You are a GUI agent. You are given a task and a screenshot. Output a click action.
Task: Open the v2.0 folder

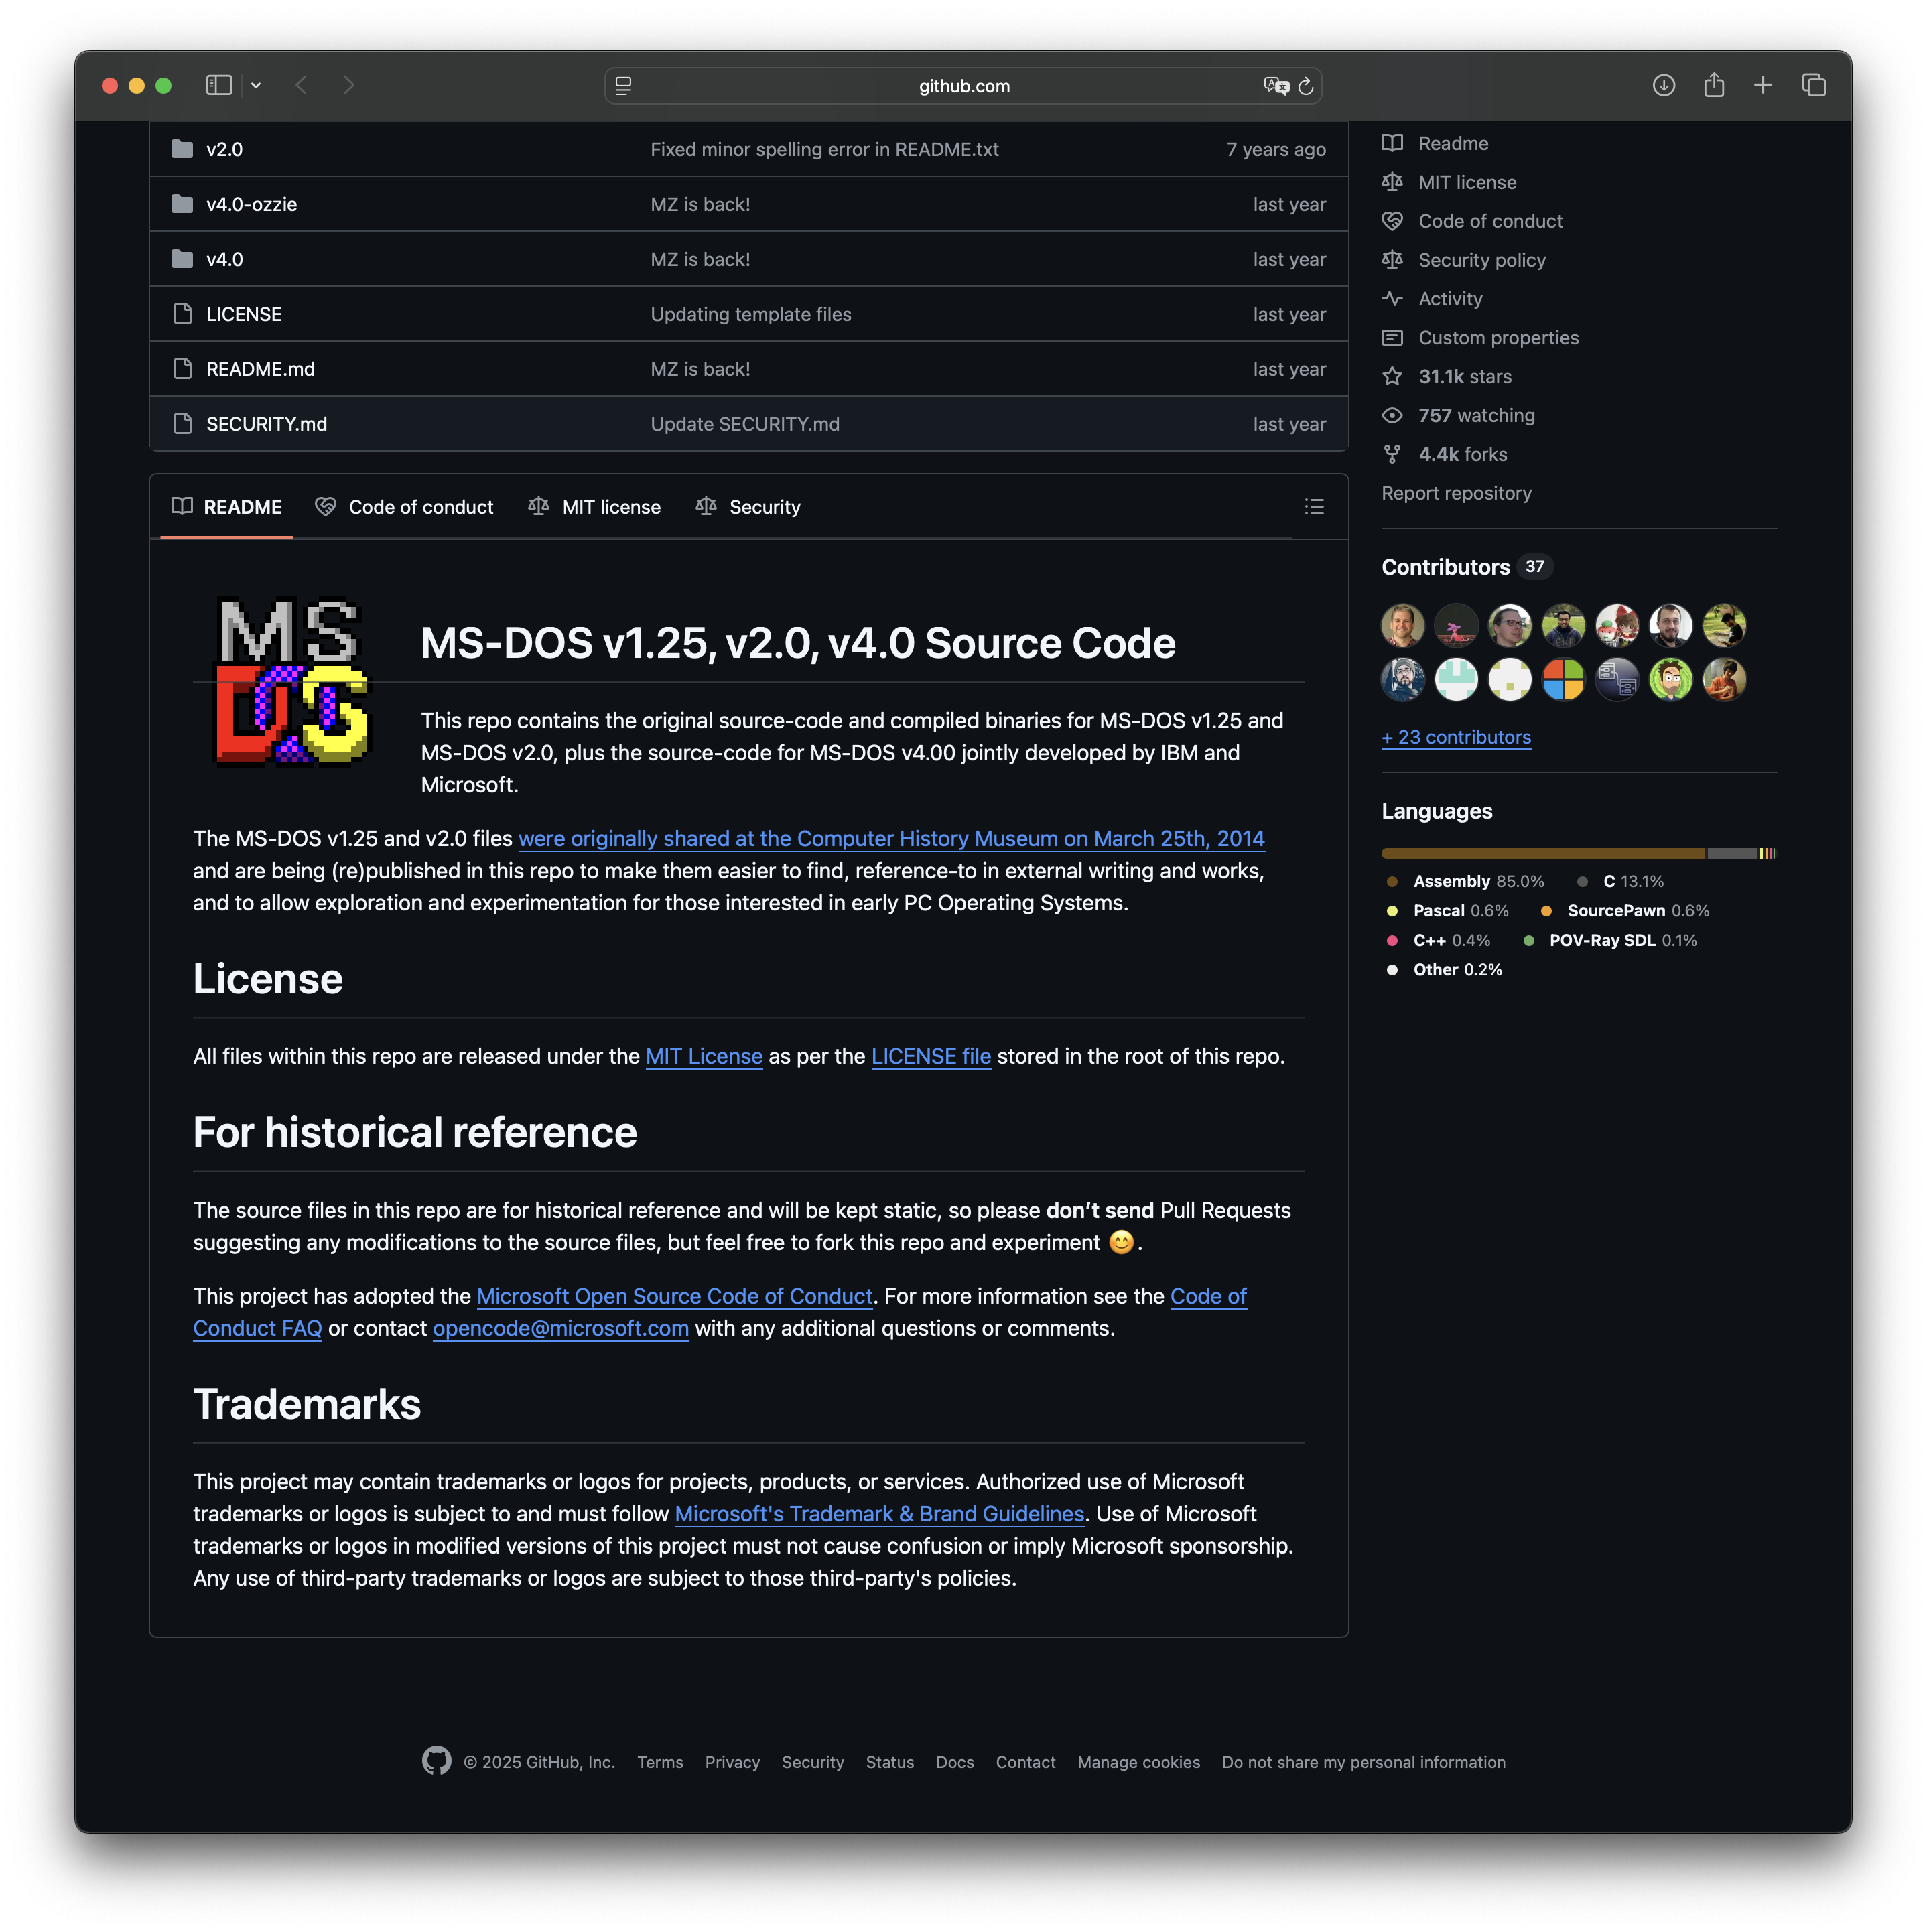(x=224, y=149)
